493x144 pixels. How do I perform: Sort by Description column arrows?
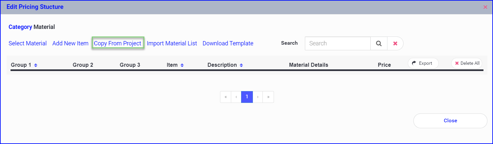(x=241, y=65)
